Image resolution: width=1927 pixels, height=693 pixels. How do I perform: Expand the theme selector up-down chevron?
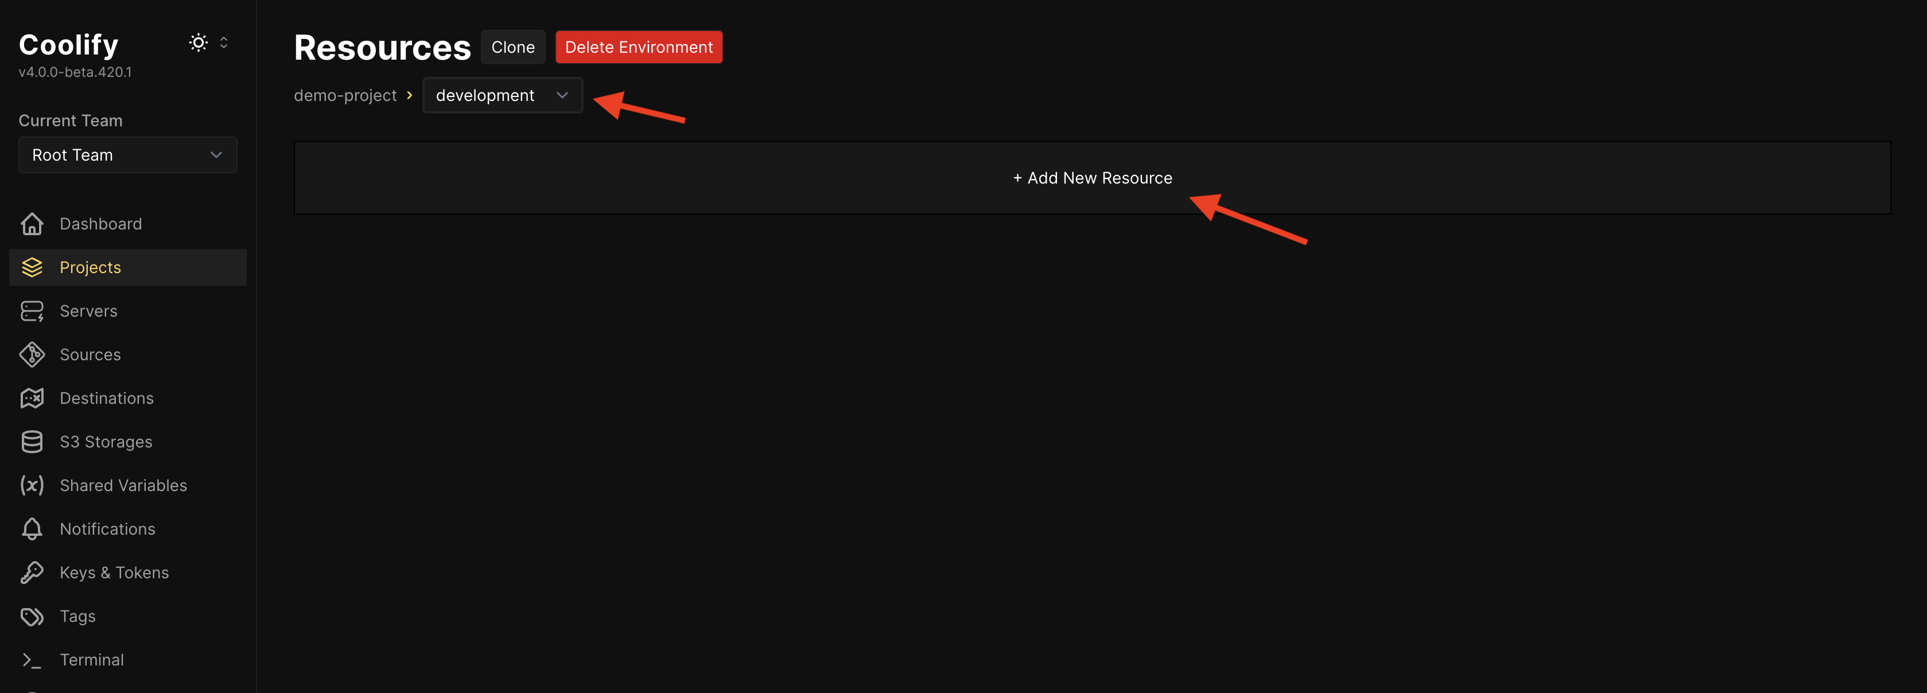pyautogui.click(x=224, y=42)
